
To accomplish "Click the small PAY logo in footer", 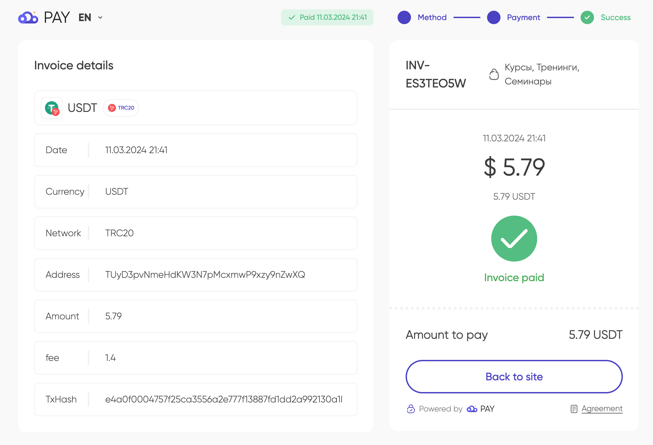I will (480, 409).
